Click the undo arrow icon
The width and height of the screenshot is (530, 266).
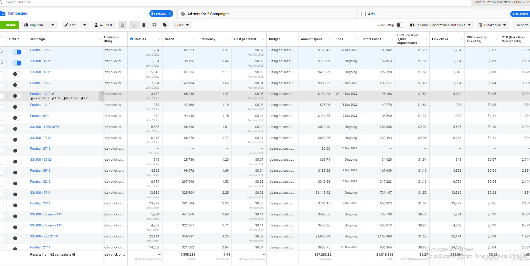(x=134, y=25)
